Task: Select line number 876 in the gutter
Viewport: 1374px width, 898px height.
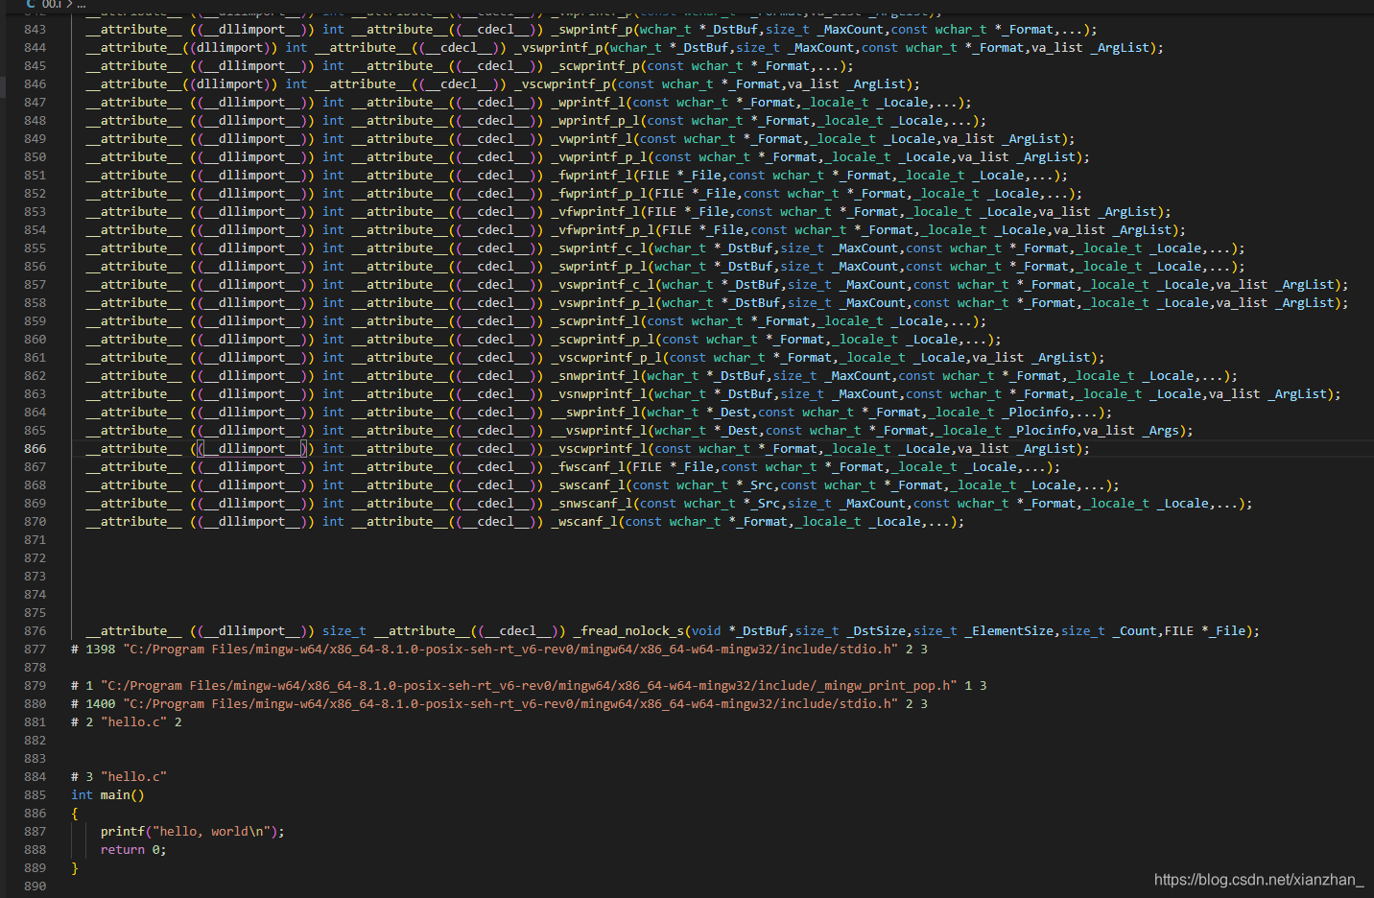Action: [x=35, y=631]
